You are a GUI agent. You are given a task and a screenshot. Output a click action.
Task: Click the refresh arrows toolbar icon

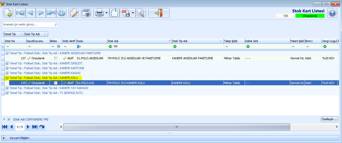click(x=61, y=13)
